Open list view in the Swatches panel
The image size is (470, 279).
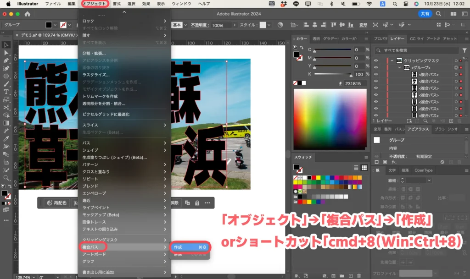(x=357, y=168)
